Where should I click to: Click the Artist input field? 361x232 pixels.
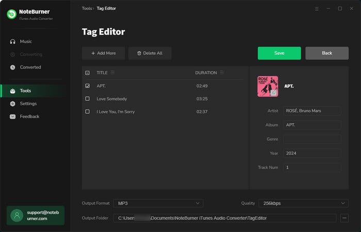click(312, 111)
